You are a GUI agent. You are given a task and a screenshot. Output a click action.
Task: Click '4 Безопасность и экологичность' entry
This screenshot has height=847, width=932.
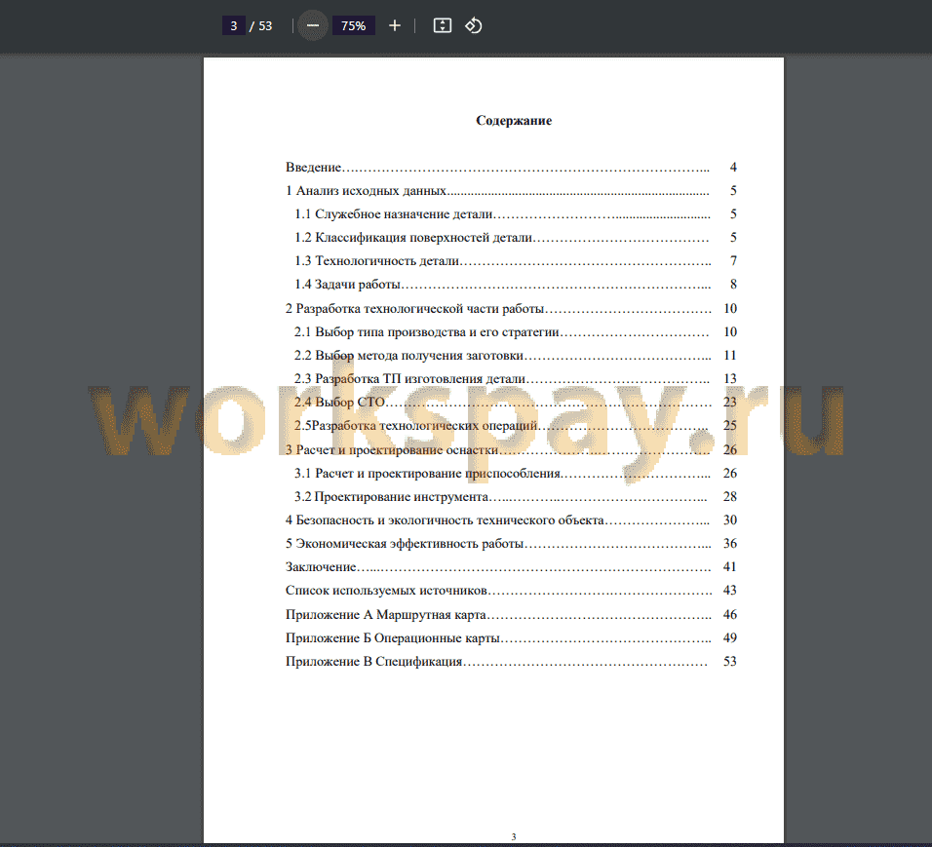pyautogui.click(x=511, y=520)
